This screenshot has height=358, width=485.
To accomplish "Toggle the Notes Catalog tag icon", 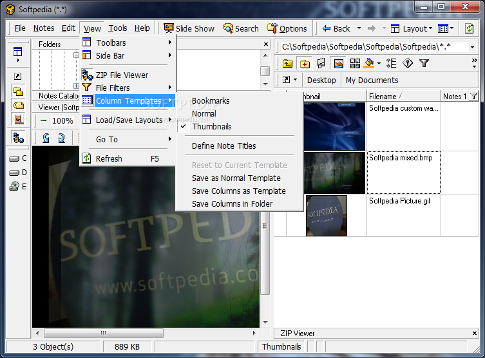I will pyautogui.click(x=18, y=105).
